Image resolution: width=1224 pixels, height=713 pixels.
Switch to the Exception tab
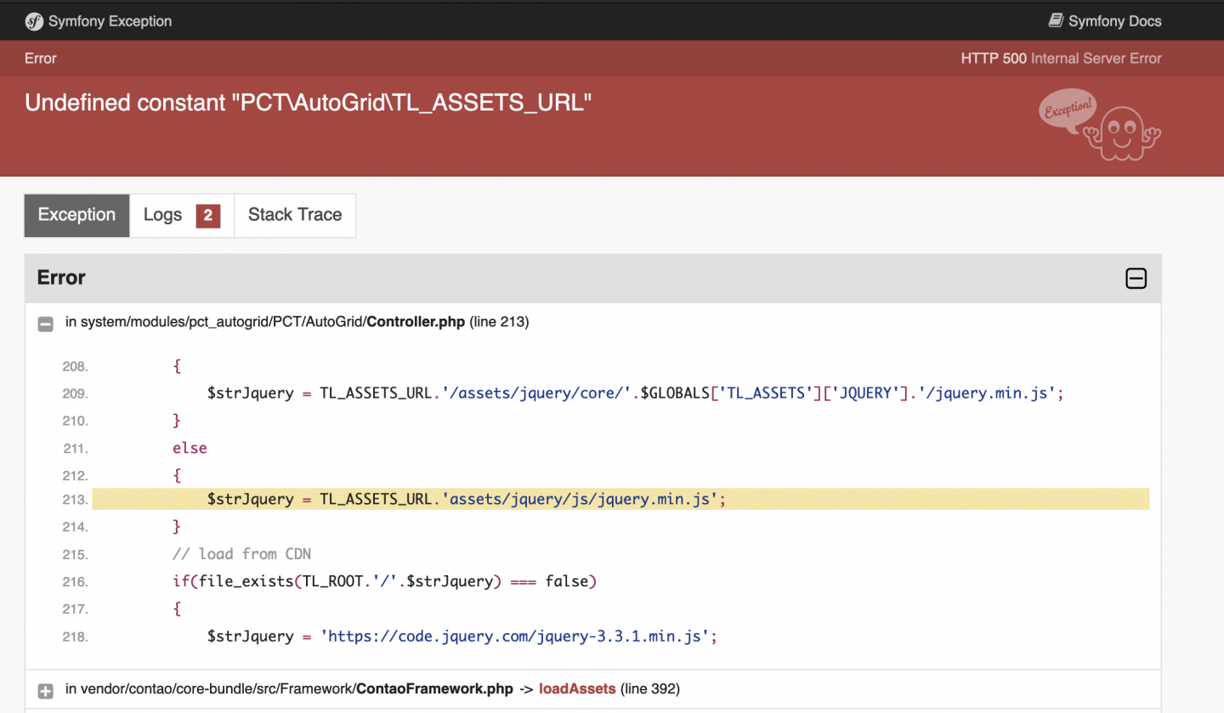76,215
